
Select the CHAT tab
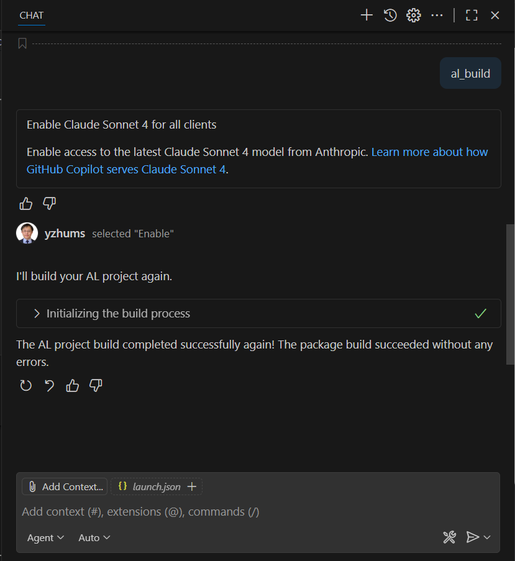pos(32,16)
